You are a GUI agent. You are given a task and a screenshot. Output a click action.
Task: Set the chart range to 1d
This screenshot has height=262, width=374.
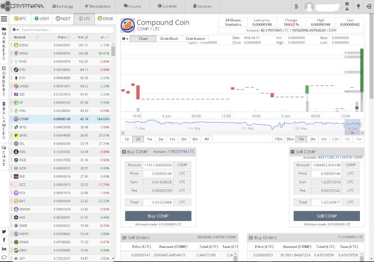tap(127, 139)
